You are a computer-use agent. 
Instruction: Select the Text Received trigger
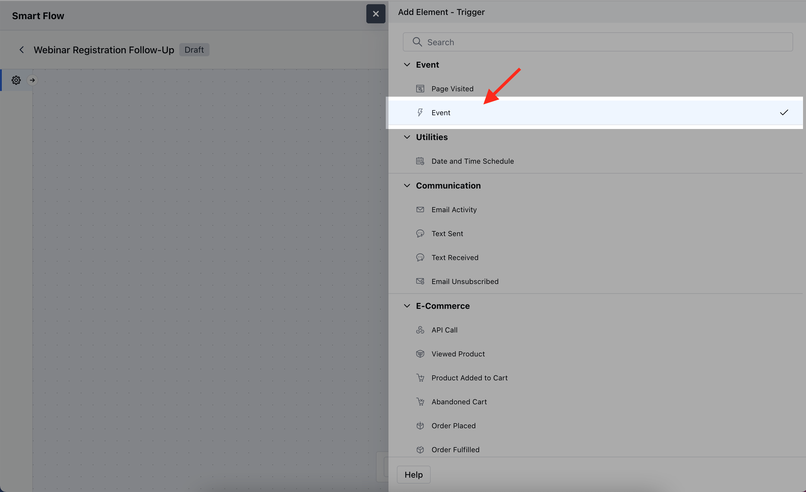(x=455, y=257)
